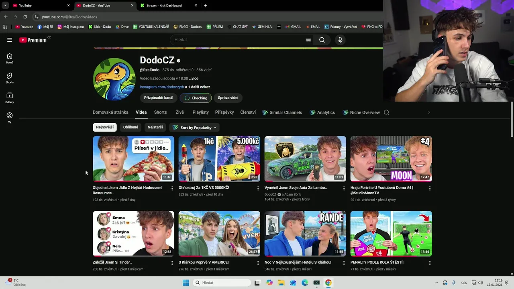514x289 pixels.
Task: Open Analytics channel tab
Action: [322, 113]
